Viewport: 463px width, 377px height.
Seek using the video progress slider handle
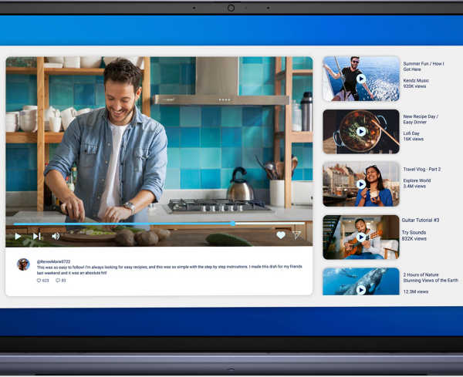(x=233, y=224)
